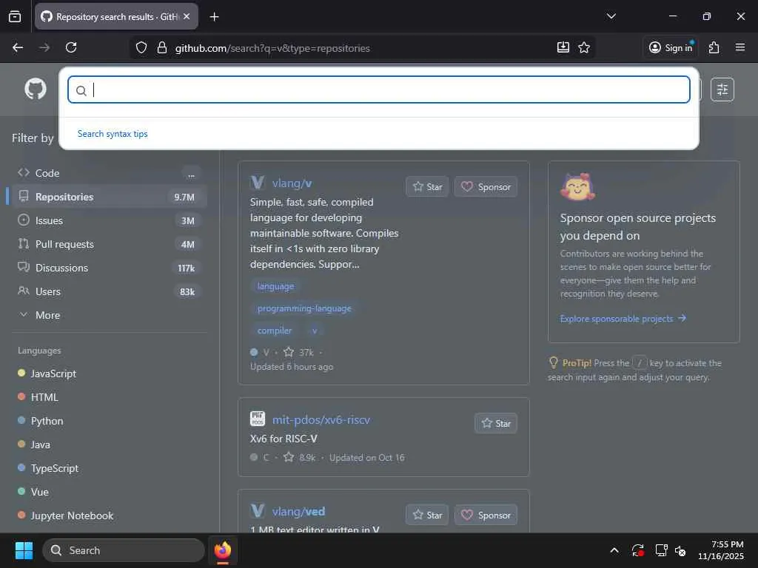The width and height of the screenshot is (758, 568).
Task: Star the vlang/ved repository
Action: [x=427, y=515]
